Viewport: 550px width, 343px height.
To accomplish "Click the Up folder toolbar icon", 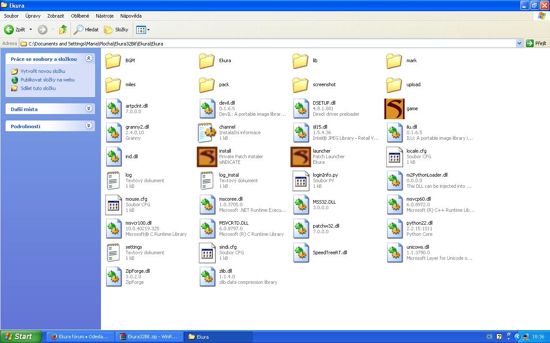I will (x=63, y=30).
